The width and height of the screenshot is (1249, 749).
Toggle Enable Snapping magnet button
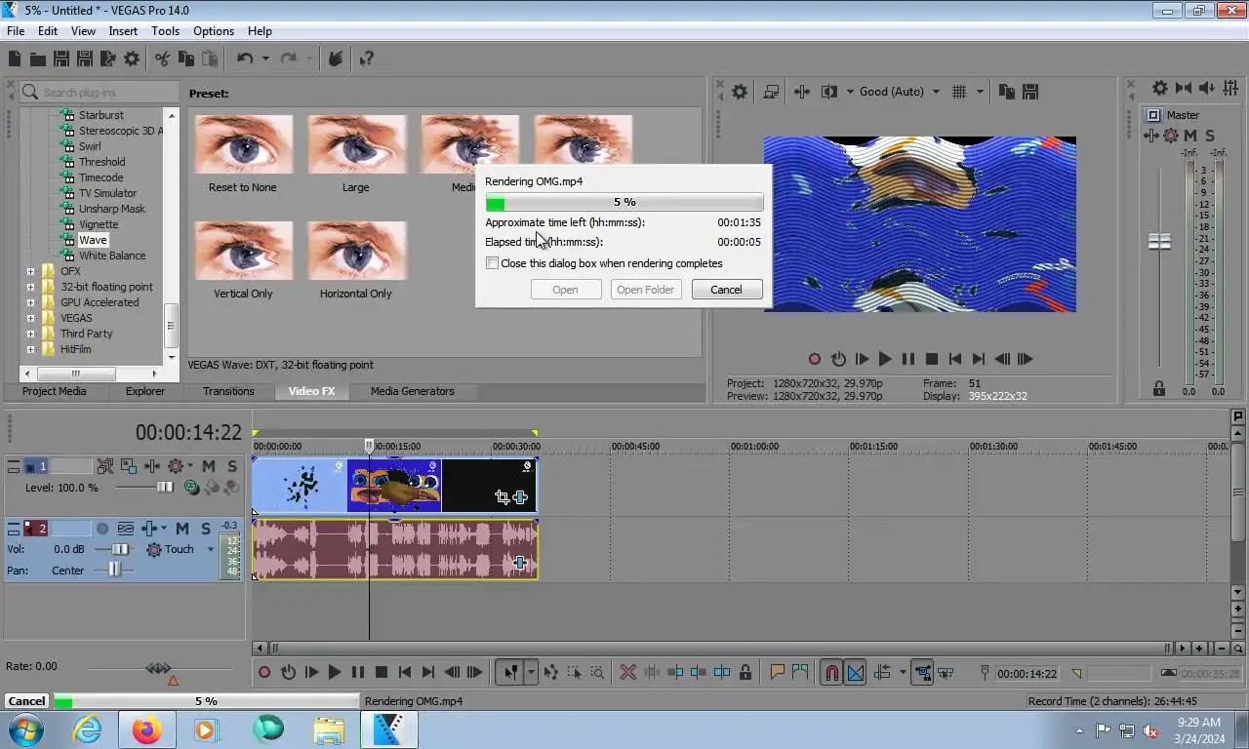[830, 672]
